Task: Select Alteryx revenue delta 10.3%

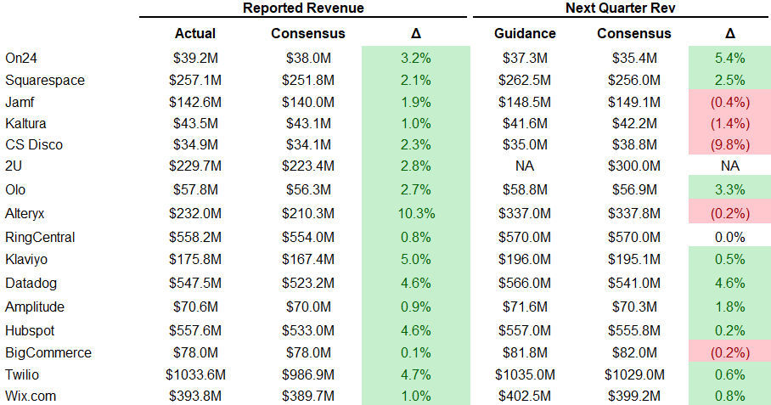Action: click(416, 214)
